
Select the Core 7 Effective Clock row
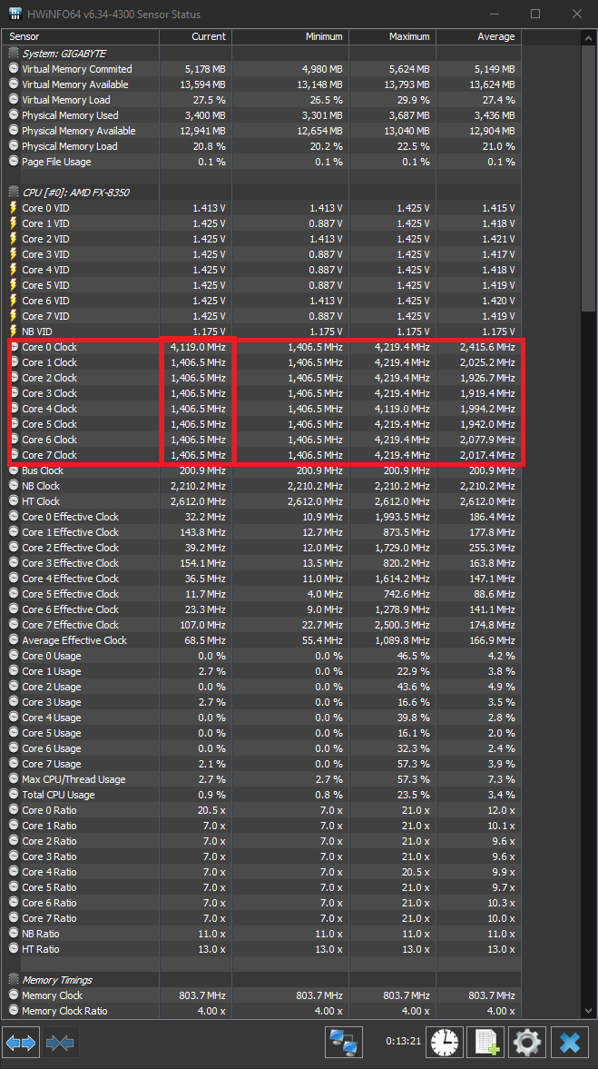click(263, 625)
